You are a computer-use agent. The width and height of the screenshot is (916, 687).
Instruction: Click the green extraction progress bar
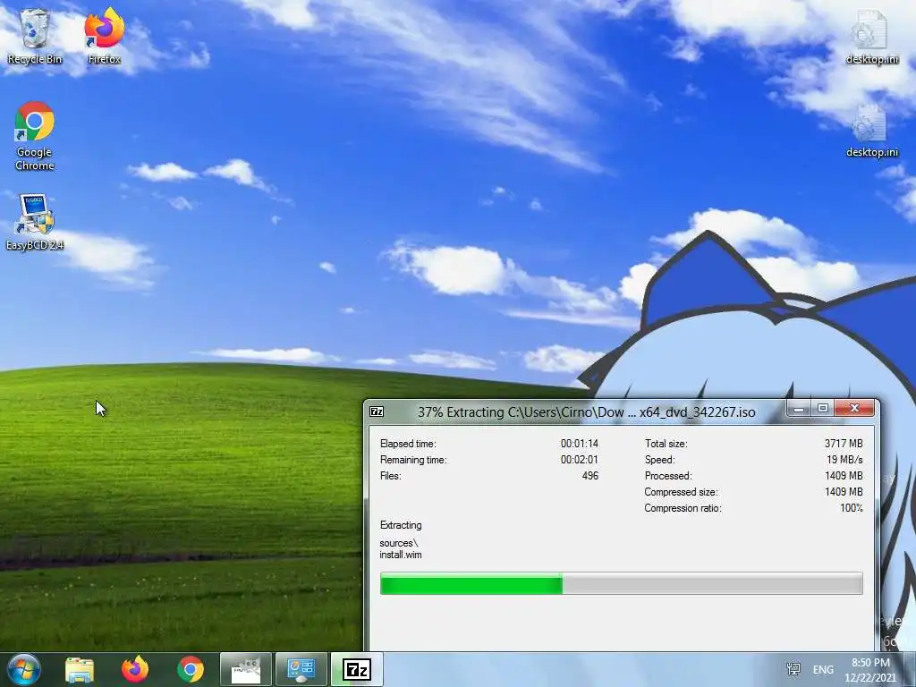pos(621,583)
